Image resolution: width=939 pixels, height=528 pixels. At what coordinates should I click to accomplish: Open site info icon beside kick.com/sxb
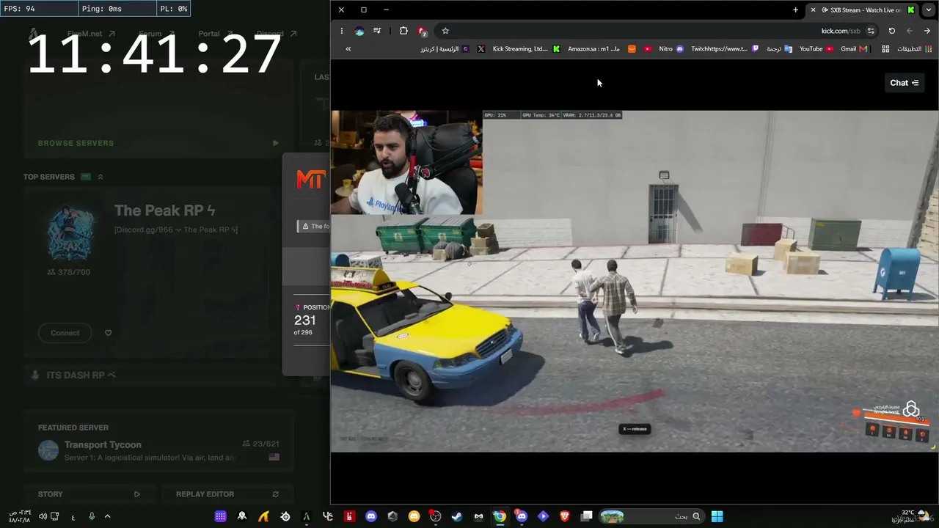[871, 31]
